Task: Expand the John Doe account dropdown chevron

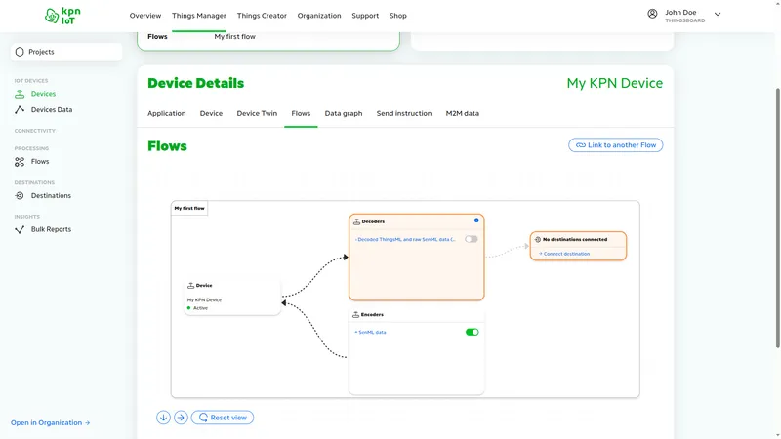Action: [718, 15]
